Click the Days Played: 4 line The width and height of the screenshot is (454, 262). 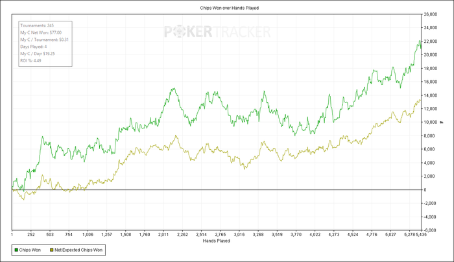(x=34, y=47)
